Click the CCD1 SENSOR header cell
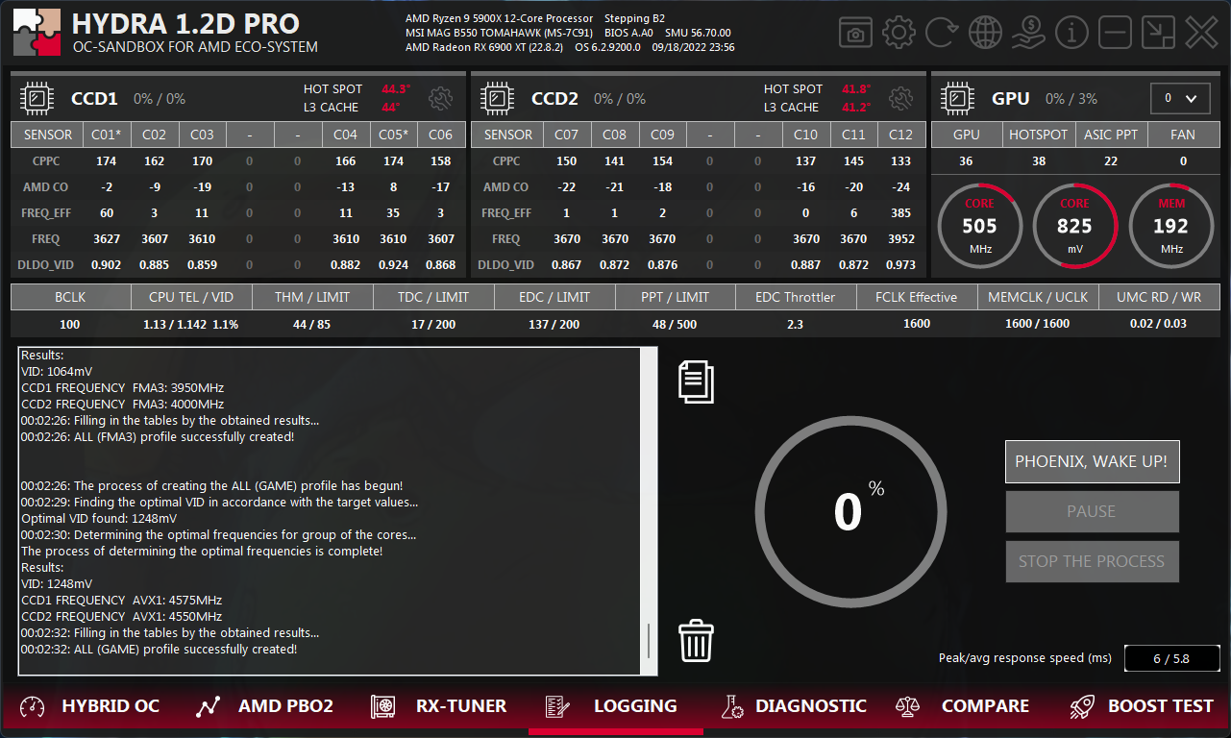 (48, 135)
